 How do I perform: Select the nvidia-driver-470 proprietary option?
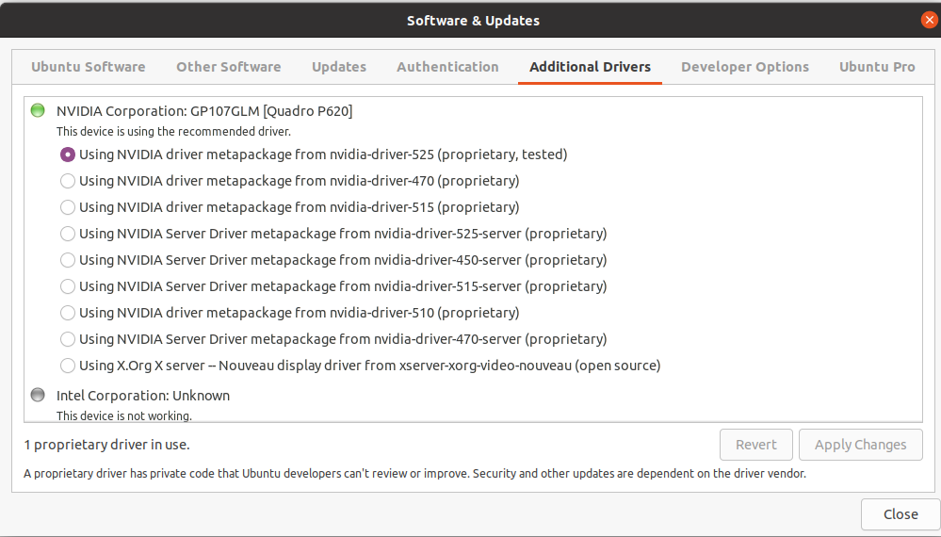(68, 181)
